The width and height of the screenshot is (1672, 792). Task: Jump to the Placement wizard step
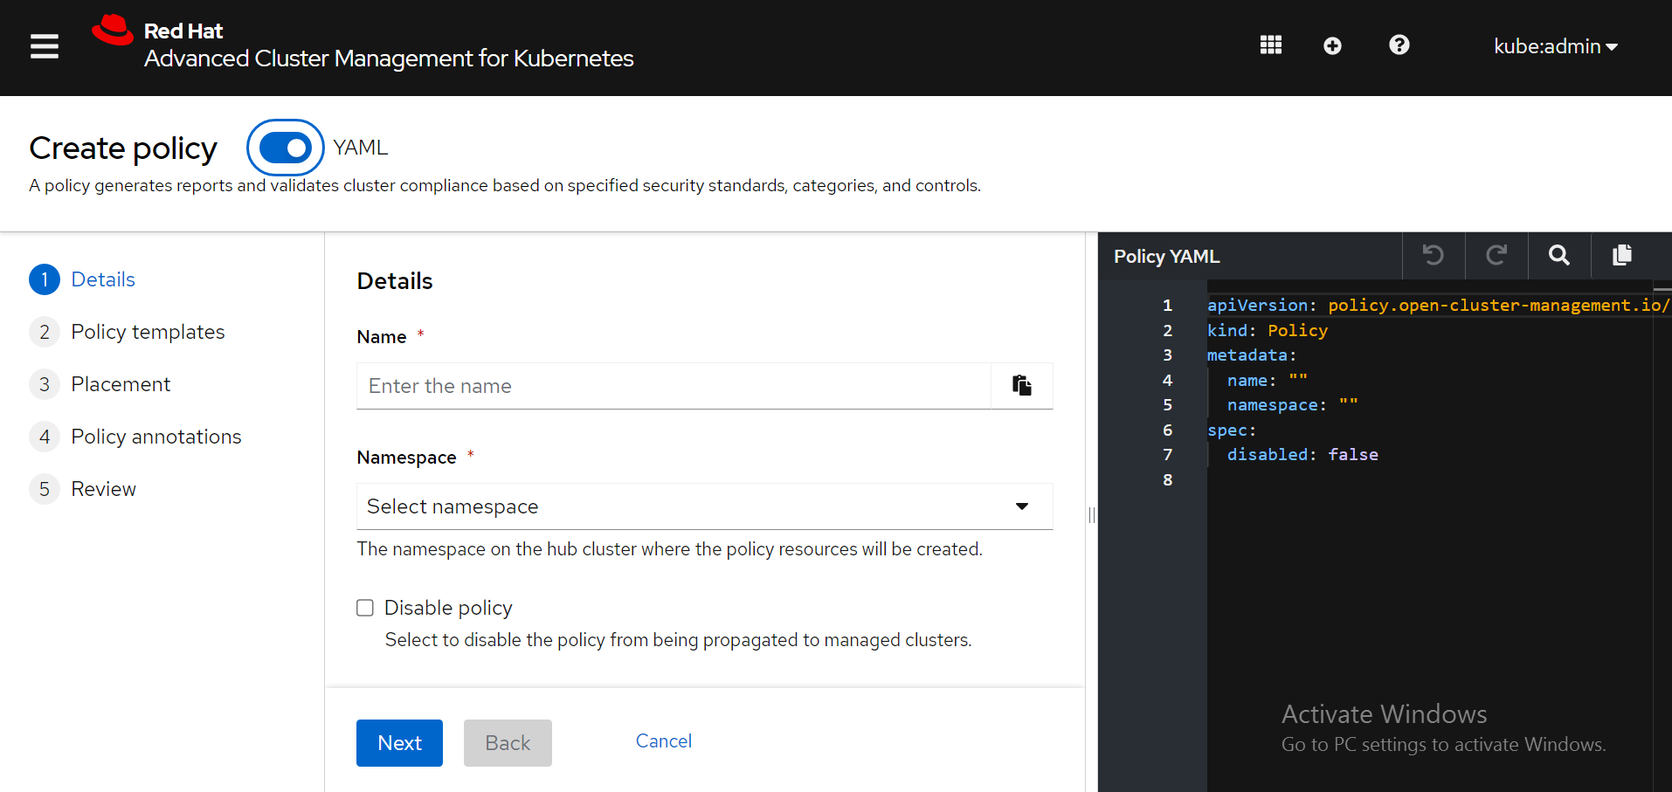(x=121, y=384)
